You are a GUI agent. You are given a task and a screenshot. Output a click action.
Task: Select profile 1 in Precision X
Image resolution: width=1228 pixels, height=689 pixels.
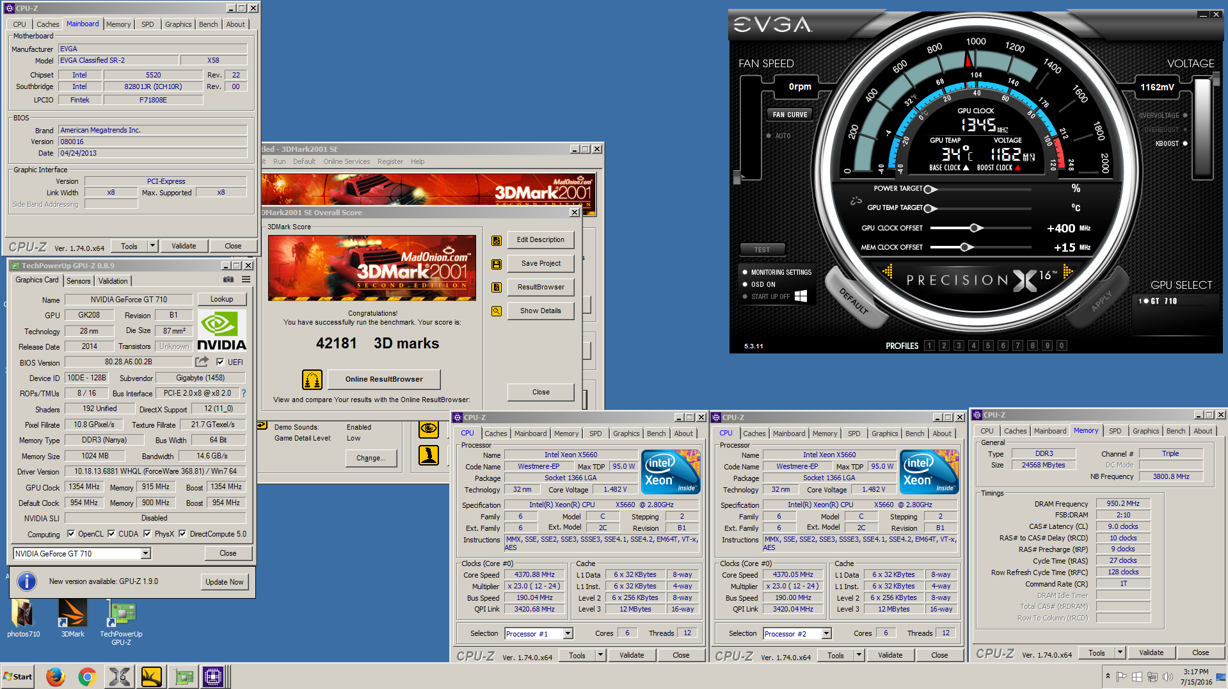[x=929, y=346]
